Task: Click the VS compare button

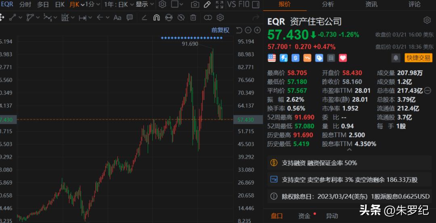Action: (x=231, y=4)
